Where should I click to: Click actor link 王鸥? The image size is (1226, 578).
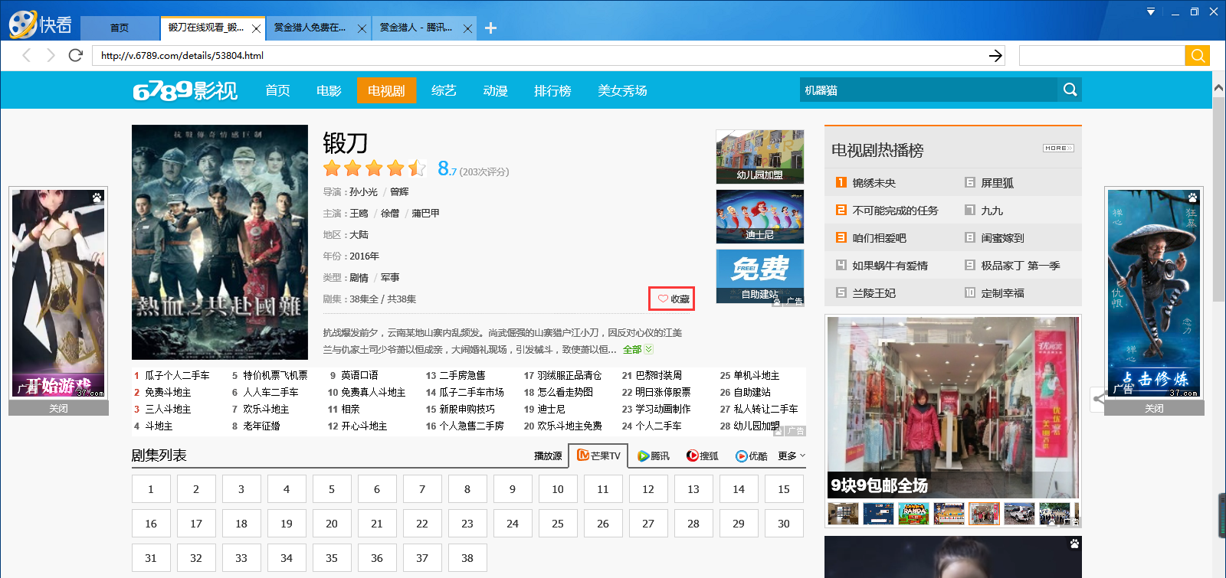tap(359, 214)
